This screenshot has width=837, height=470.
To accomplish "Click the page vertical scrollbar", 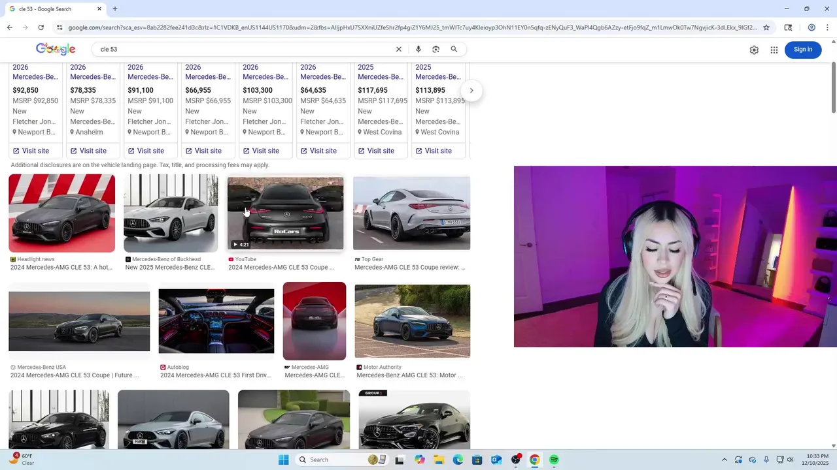I will pyautogui.click(x=833, y=88).
